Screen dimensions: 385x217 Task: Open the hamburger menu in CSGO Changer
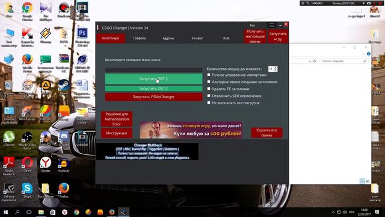click(272, 25)
